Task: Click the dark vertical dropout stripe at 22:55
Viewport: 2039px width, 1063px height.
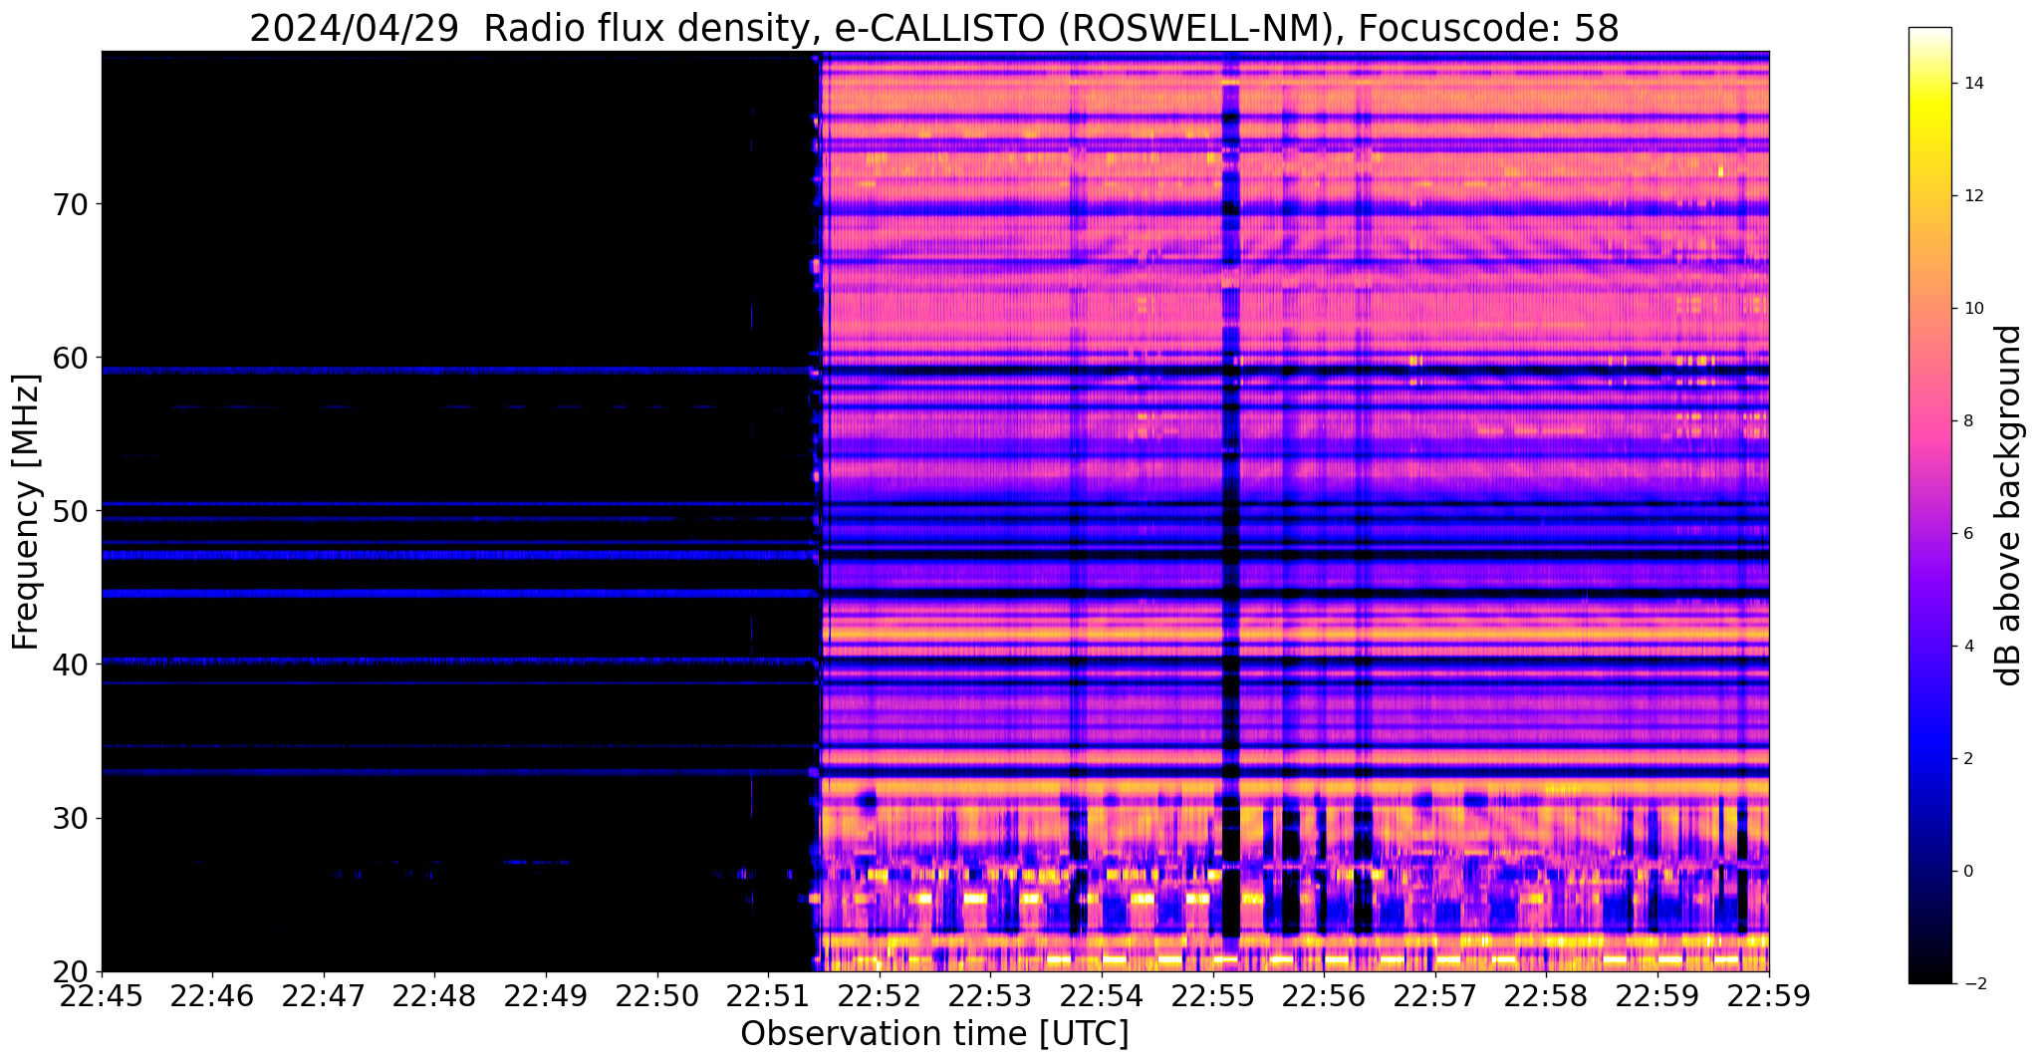Action: 1231,511
